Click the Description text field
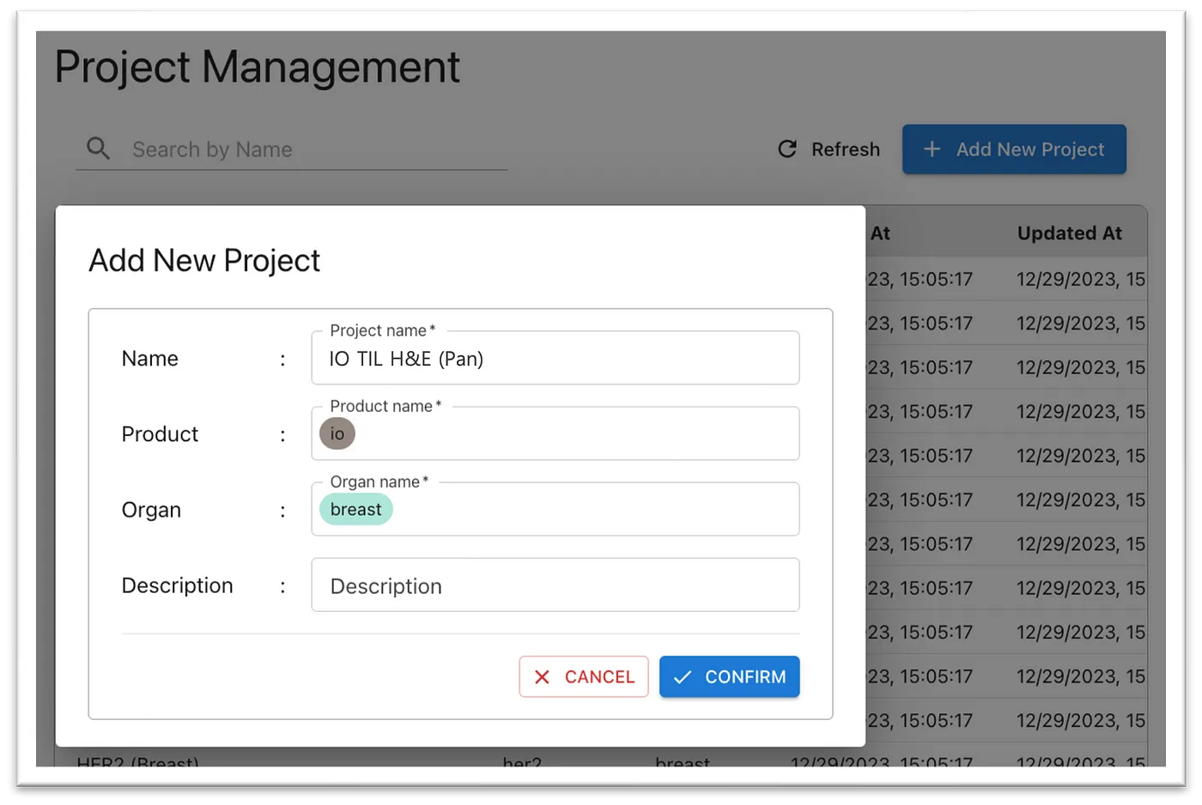The height and width of the screenshot is (805, 1202). click(x=555, y=586)
